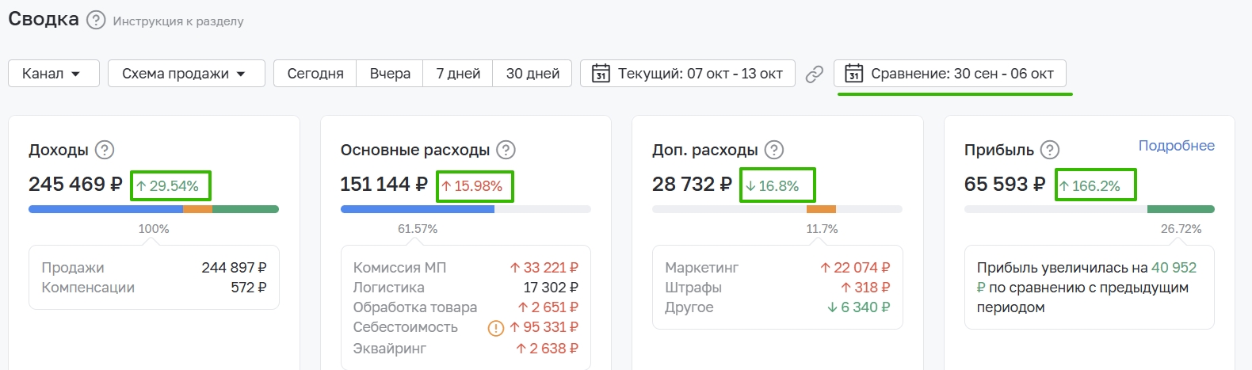1252x370 pixels.
Task: Click the Доходы multicolor progress bar
Action: click(x=154, y=209)
